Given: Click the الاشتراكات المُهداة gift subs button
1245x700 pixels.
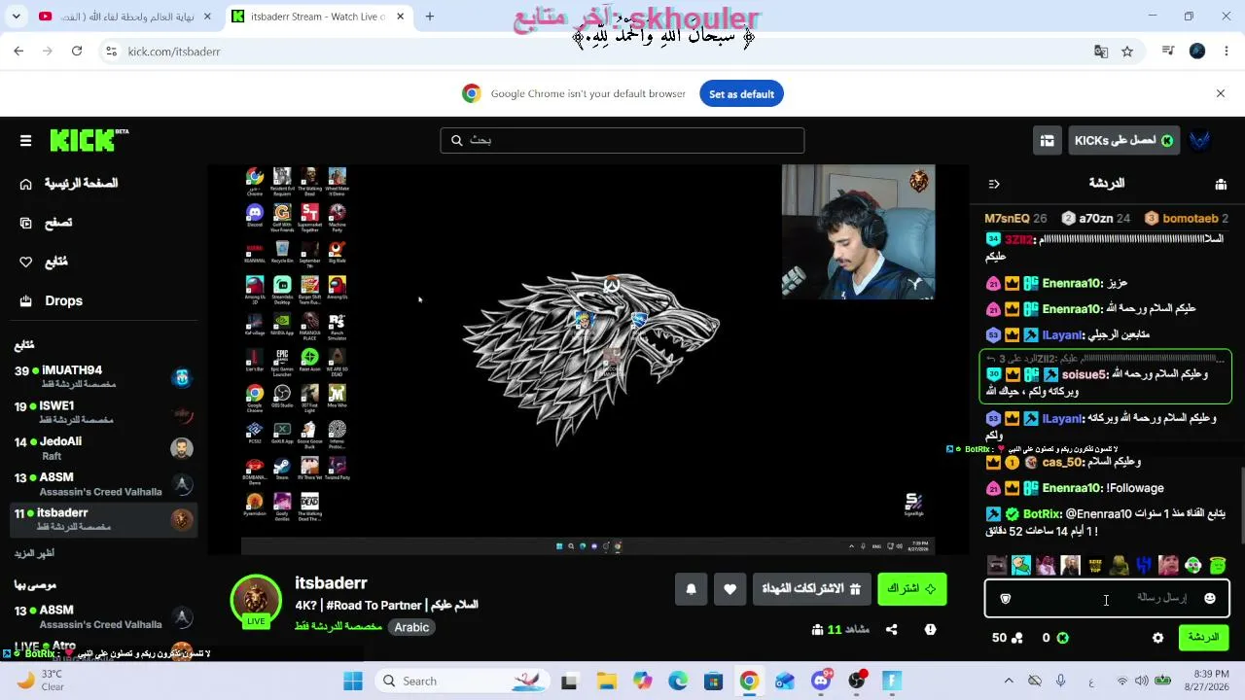Looking at the screenshot, I should pos(810,589).
